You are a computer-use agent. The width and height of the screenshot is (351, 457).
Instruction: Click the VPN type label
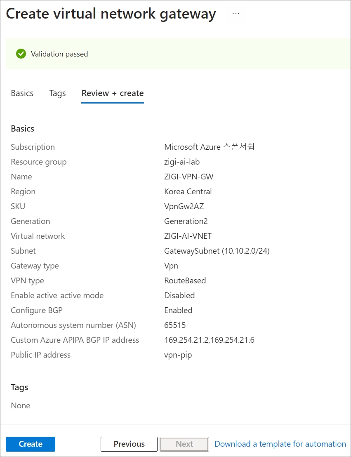click(27, 280)
